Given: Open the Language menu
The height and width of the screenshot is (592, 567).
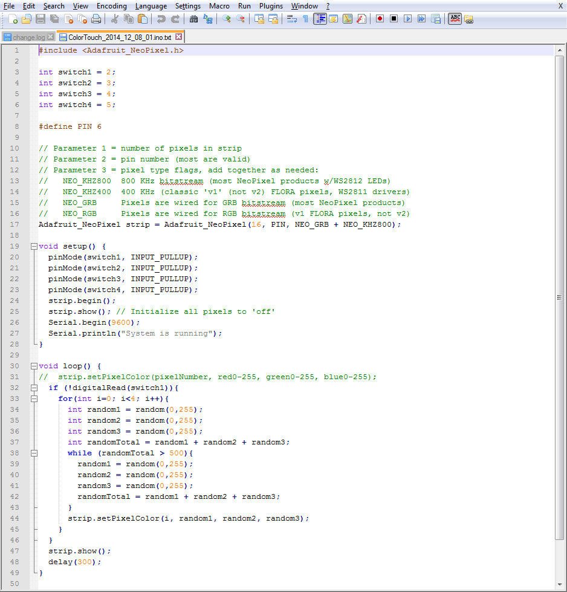Looking at the screenshot, I should coord(151,6).
